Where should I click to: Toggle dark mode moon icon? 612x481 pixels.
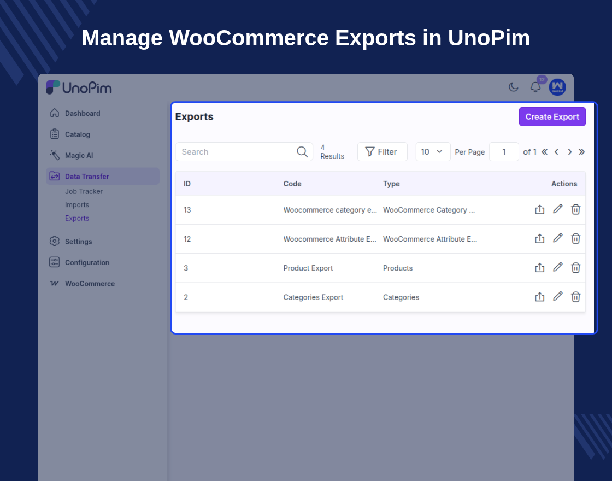pyautogui.click(x=513, y=87)
